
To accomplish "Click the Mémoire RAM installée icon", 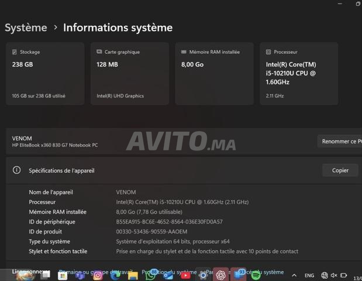I will (x=184, y=52).
